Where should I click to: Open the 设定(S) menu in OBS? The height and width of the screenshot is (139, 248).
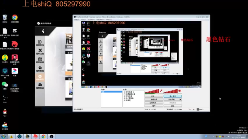point(83,19)
